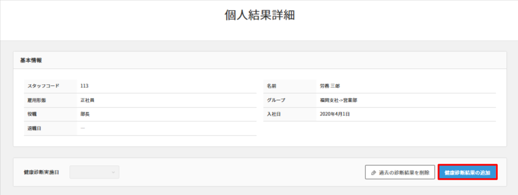The height and width of the screenshot is (195, 518).
Task: Select the 部長 value
Action: point(85,114)
